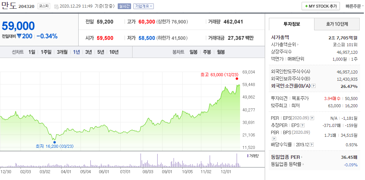This screenshot has width=365, height=180.
Task: Select the 1주일 line chart period
Action: (x=46, y=52)
